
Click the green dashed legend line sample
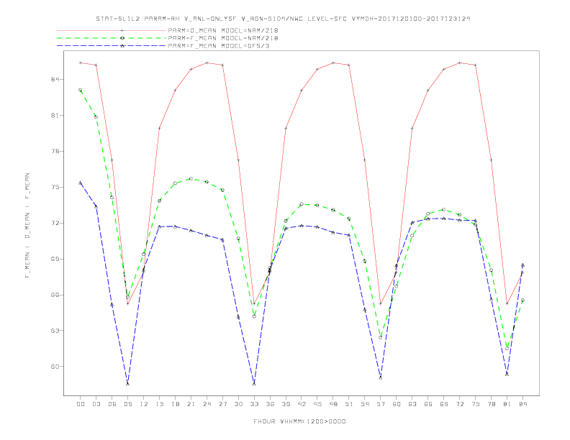tap(112, 38)
